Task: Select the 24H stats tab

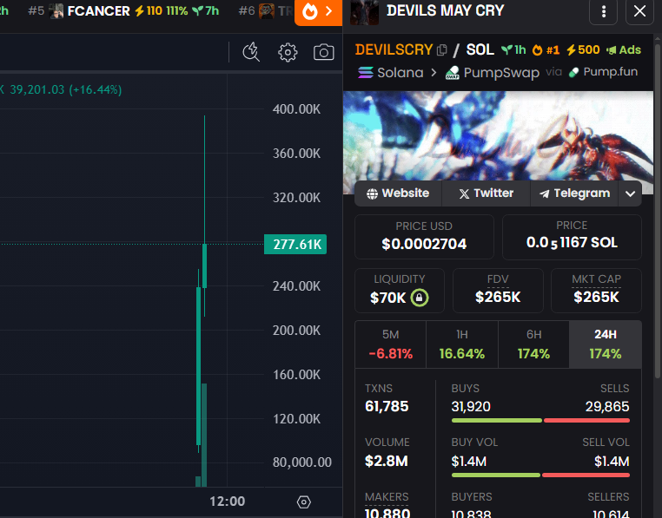Action: pyautogui.click(x=605, y=344)
